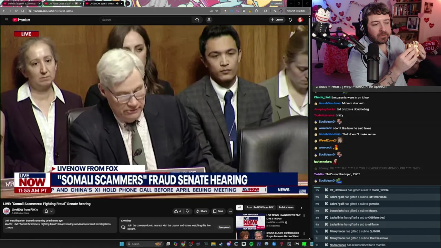
Task: Select the Politics News chip
Action: [286, 207]
